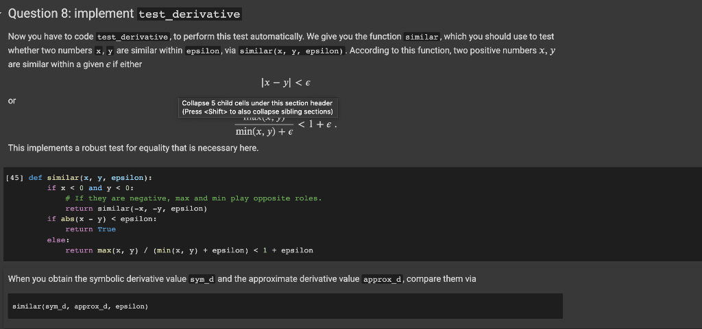The image size is (702, 329).
Task: Click the formula |x − y| < ε
Action: point(285,83)
